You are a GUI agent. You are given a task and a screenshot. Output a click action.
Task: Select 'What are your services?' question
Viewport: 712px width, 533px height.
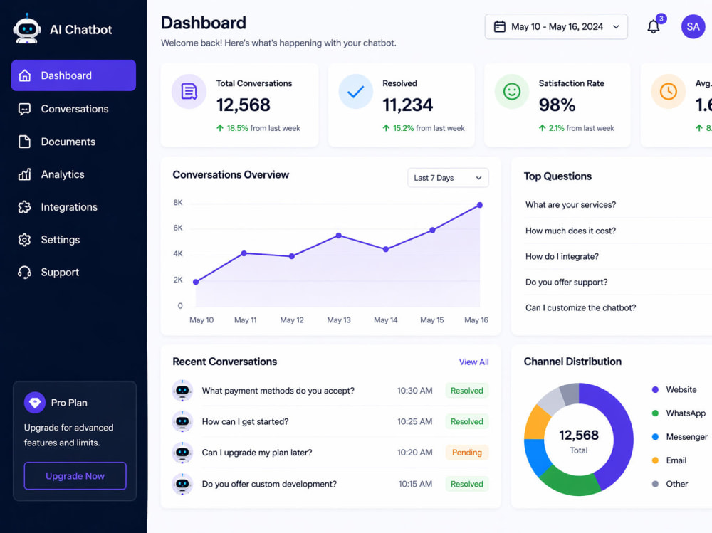point(571,205)
